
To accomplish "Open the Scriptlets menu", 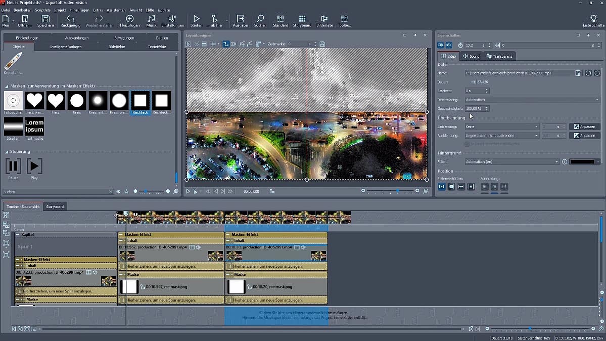I will [42, 10].
